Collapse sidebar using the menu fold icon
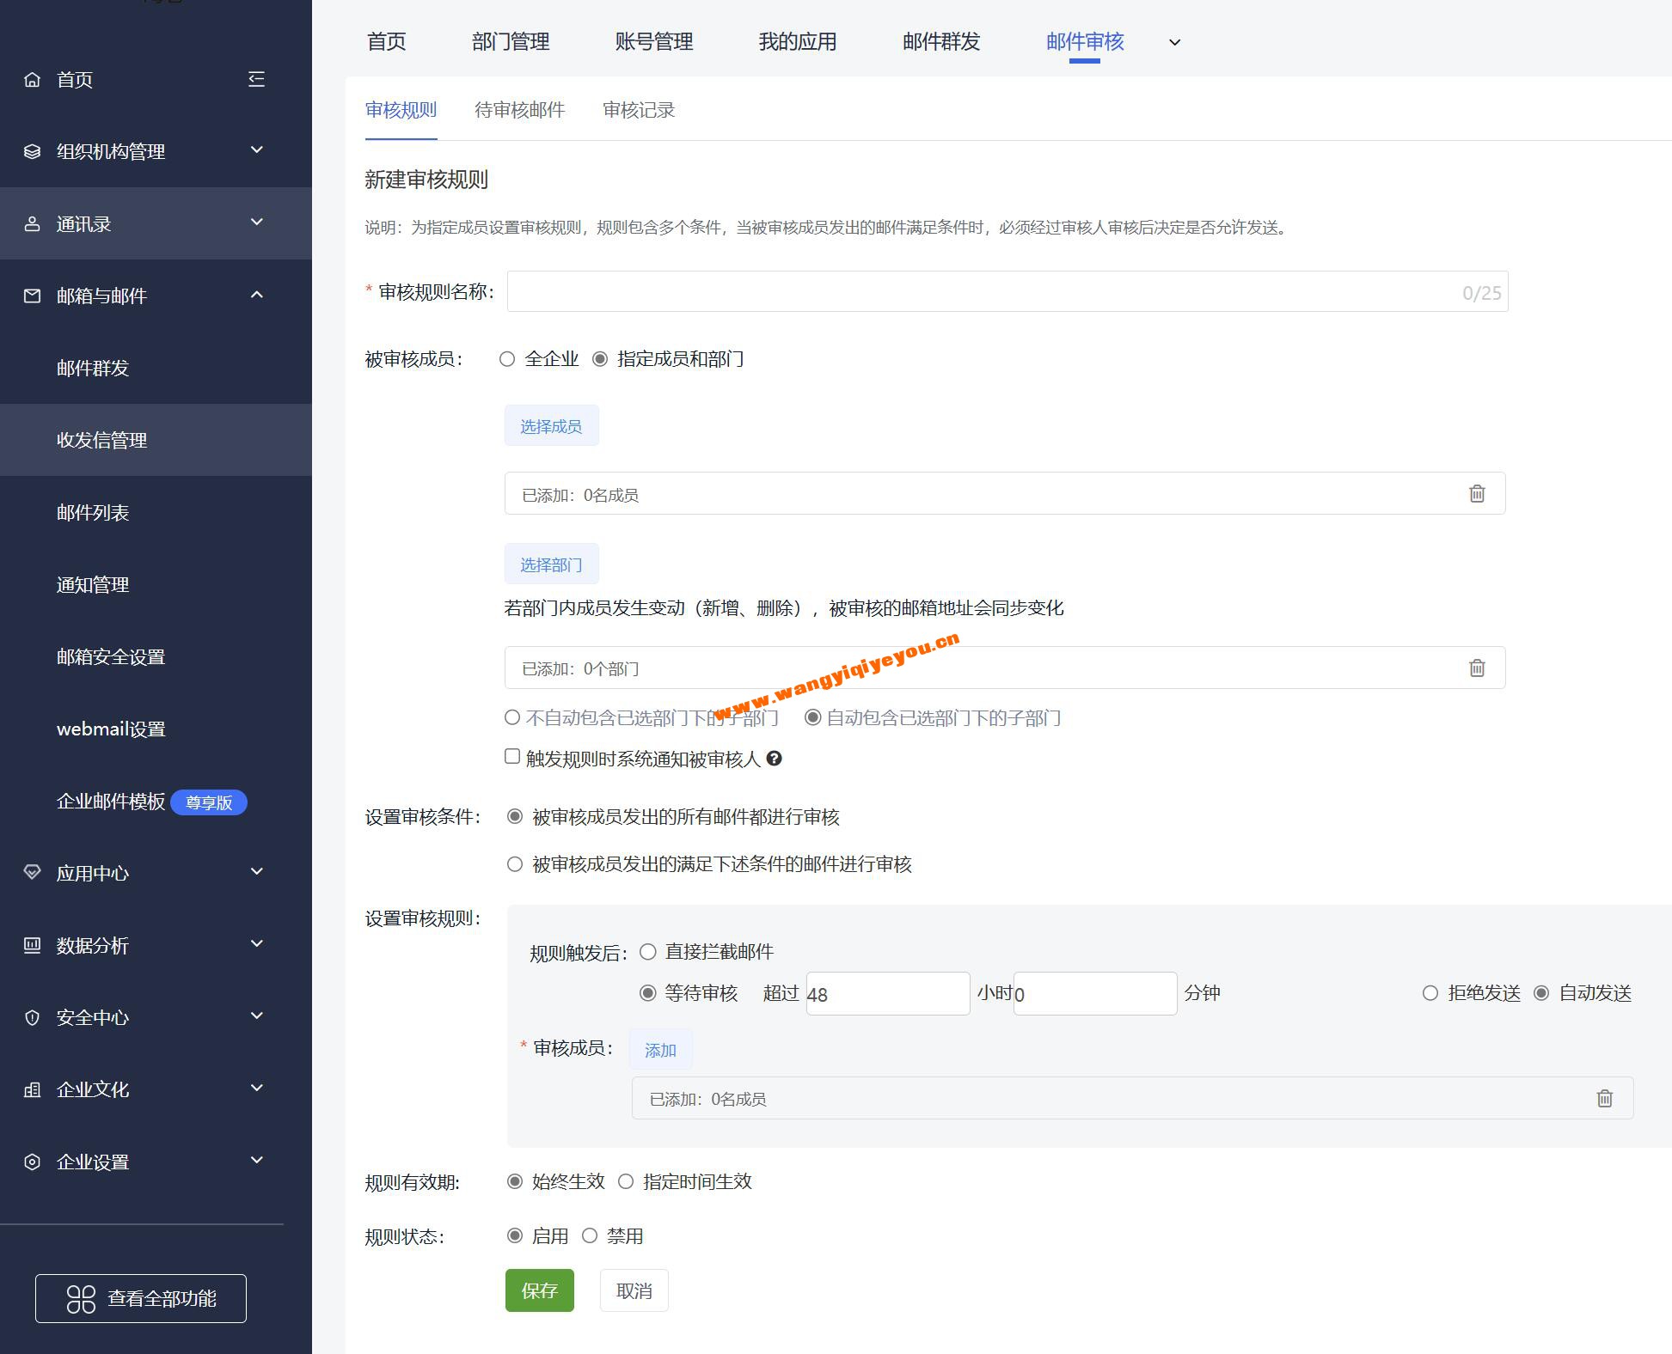Viewport: 1672px width, 1354px height. pyautogui.click(x=256, y=80)
